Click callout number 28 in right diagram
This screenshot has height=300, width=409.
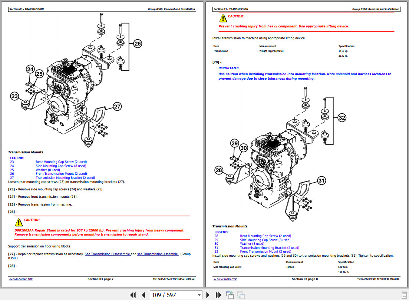point(218,170)
